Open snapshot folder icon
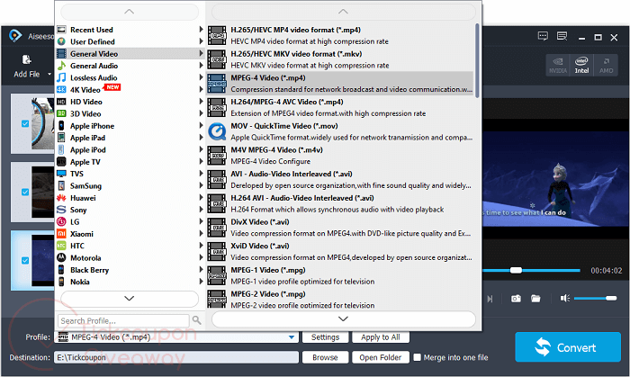 [x=535, y=299]
